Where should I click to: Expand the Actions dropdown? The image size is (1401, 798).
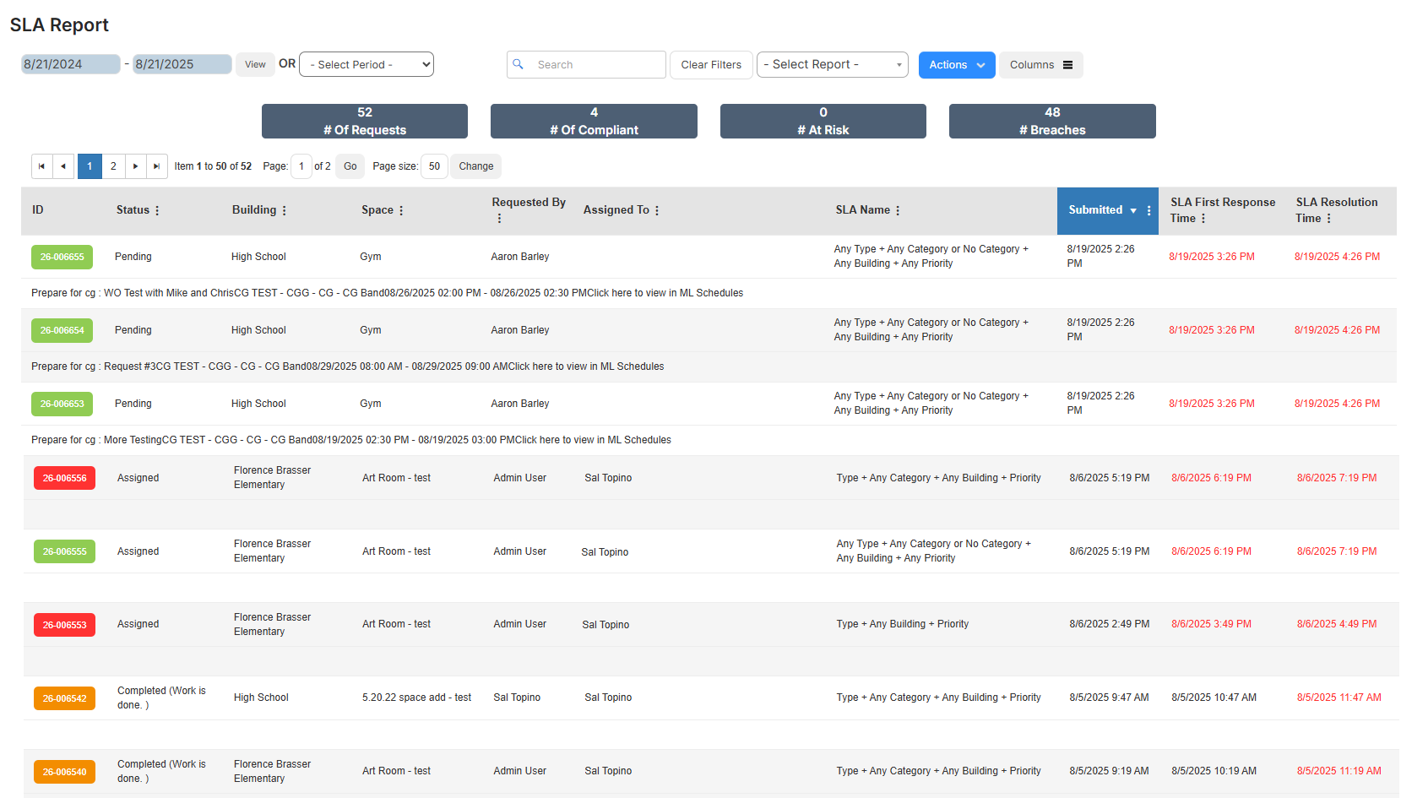pos(956,64)
